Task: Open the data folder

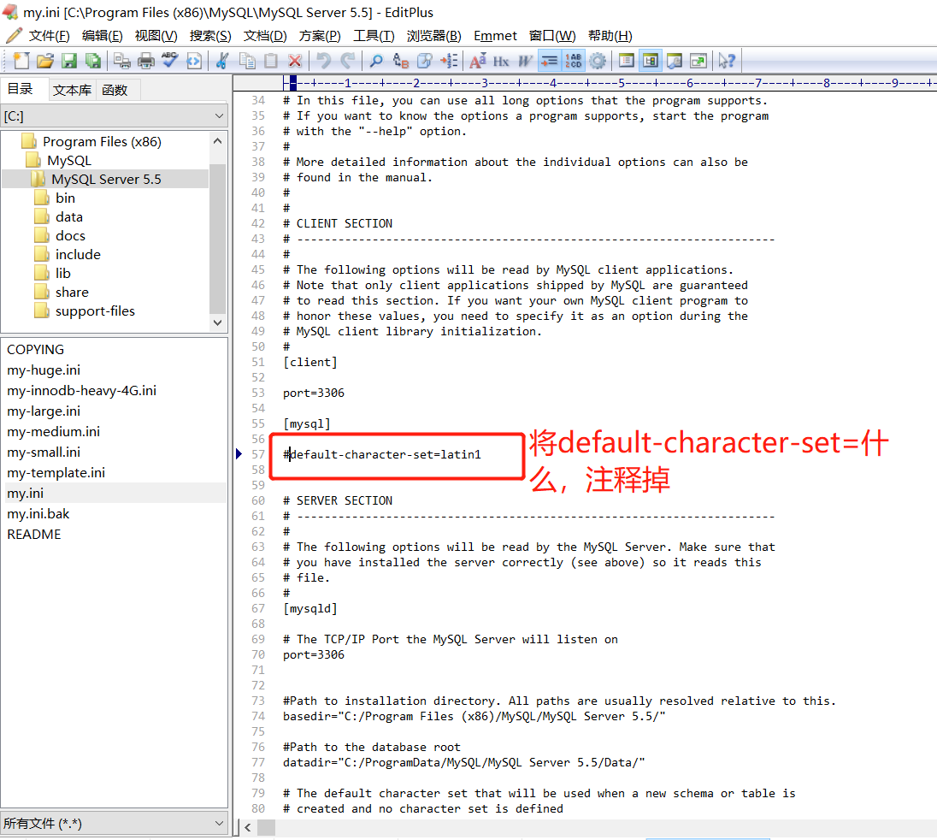Action: 68,217
